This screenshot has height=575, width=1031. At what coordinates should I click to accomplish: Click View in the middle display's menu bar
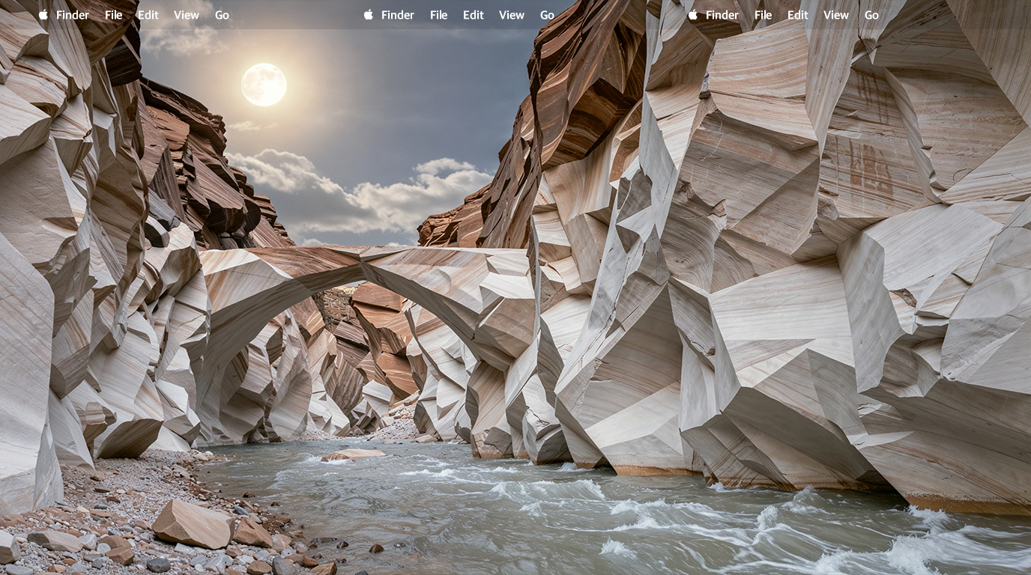click(x=512, y=15)
